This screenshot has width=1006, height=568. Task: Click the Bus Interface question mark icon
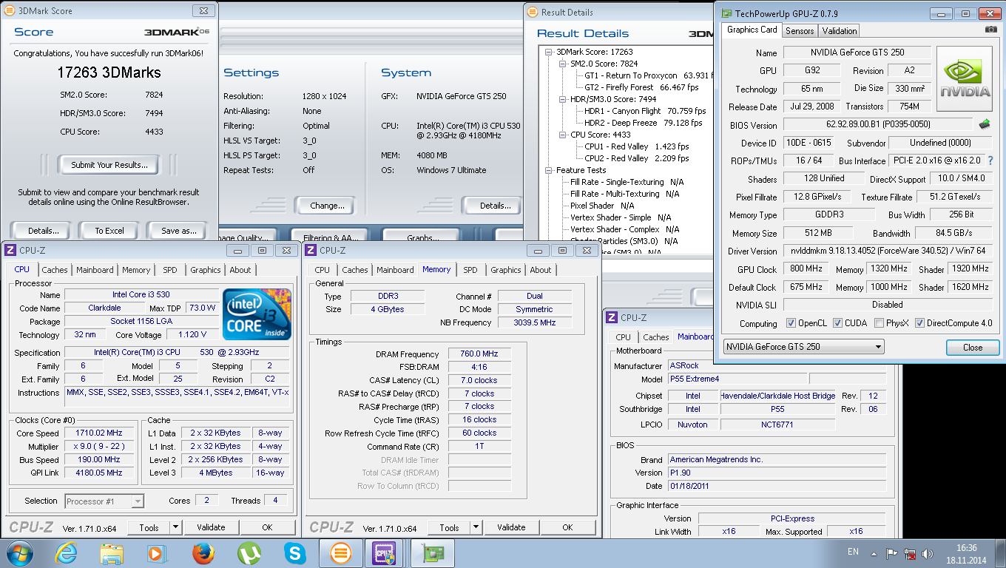pos(990,160)
